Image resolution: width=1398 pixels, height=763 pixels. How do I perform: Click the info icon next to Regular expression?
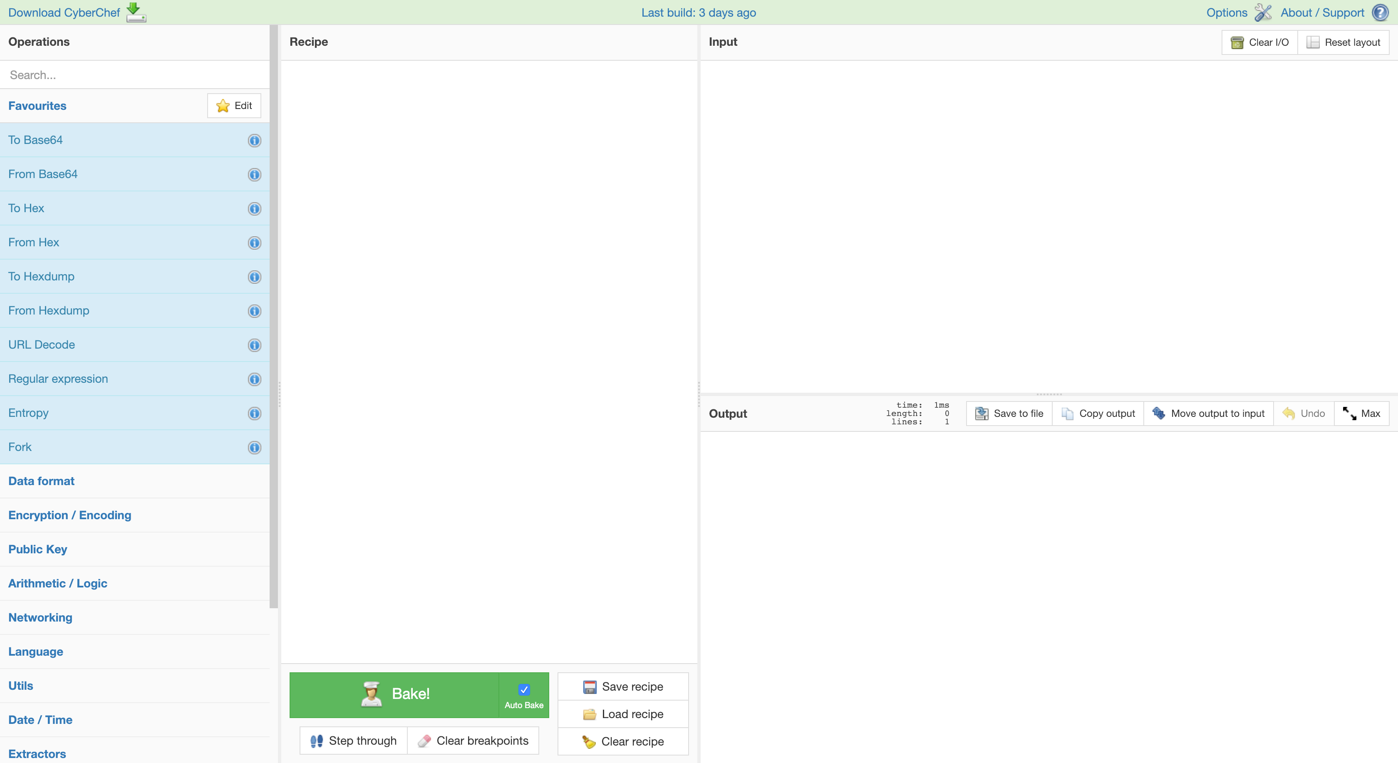254,379
